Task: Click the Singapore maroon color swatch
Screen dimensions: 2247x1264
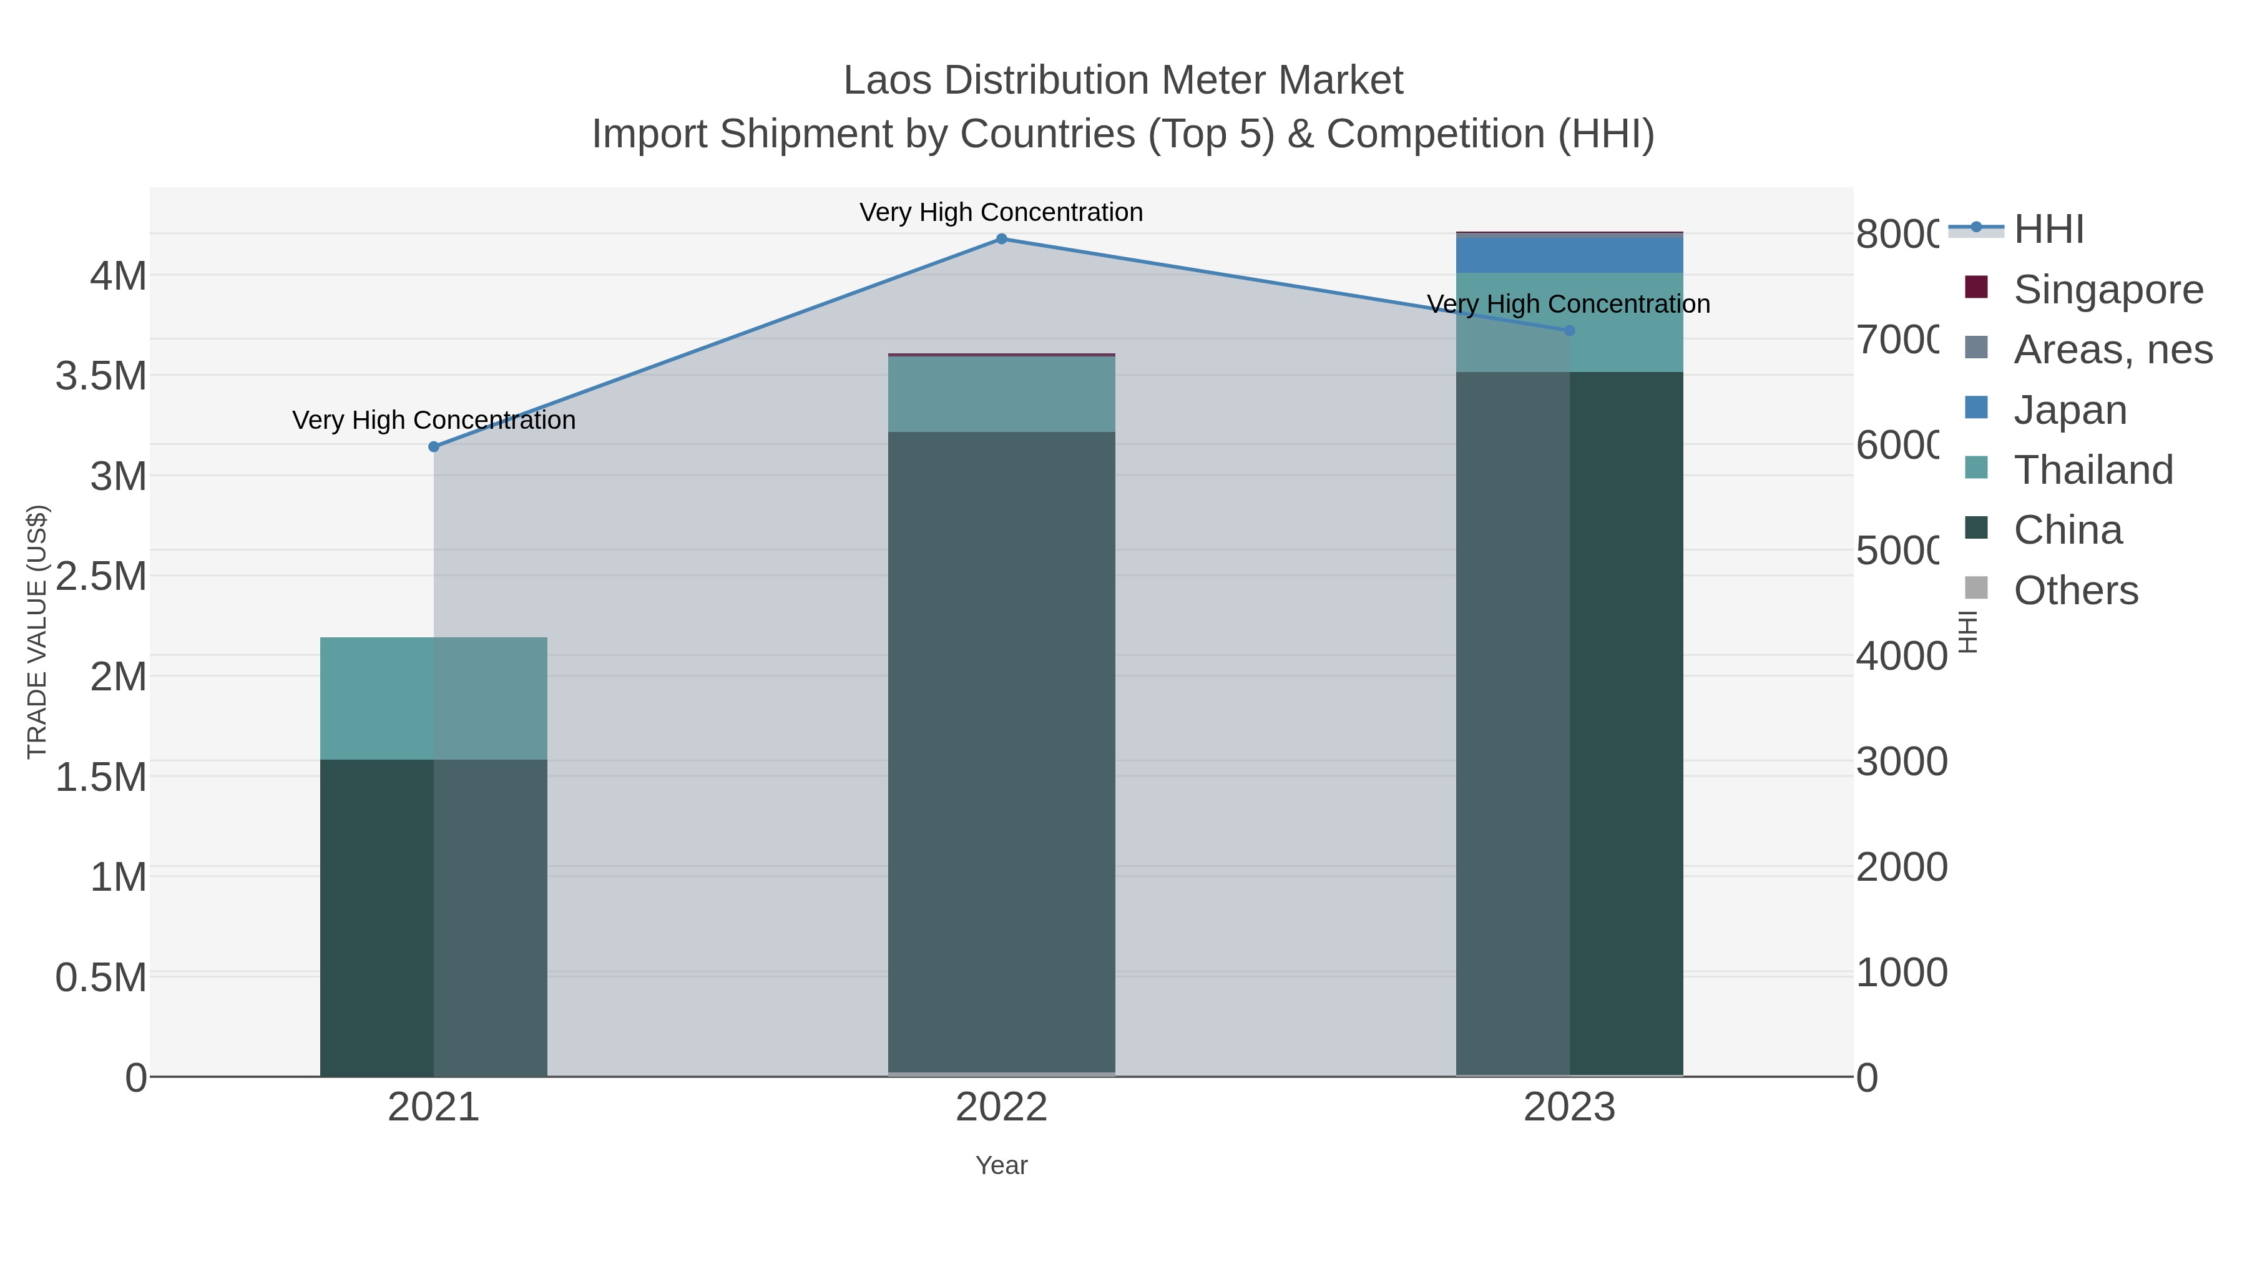Action: (x=1975, y=287)
